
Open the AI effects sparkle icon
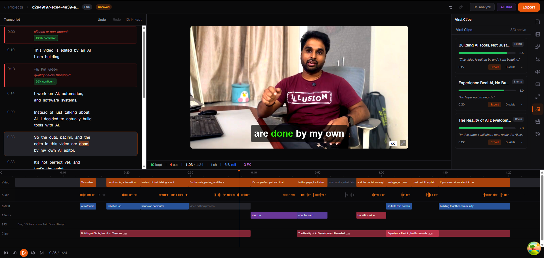(537, 47)
